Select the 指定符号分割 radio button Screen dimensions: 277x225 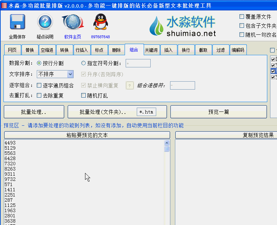pyautogui.click(x=83, y=63)
